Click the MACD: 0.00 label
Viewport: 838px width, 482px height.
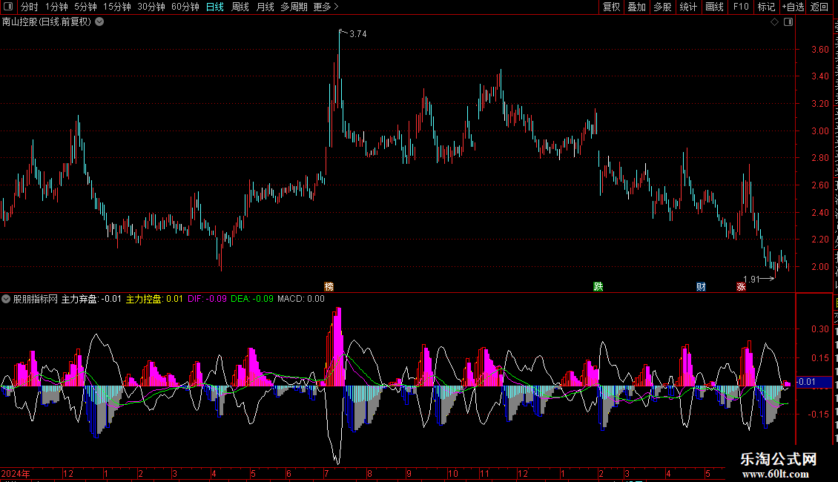pos(301,299)
